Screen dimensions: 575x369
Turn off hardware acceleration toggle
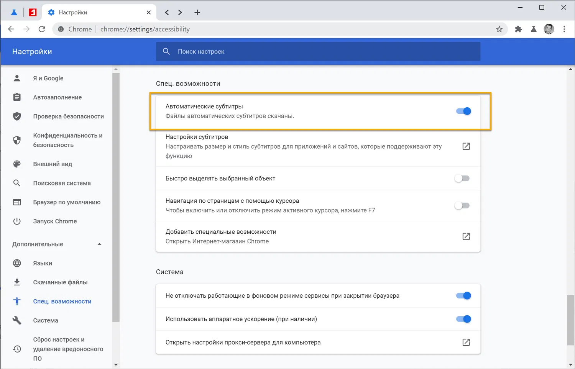(x=463, y=319)
